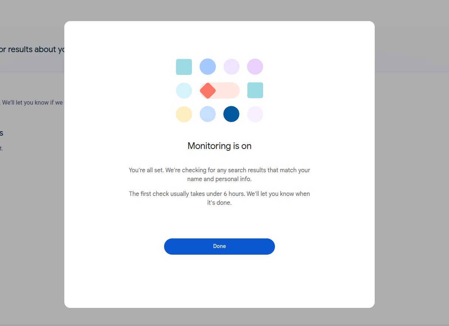449x326 pixels.
Task: Click the faint lavender circle beside the navy circle
Action: point(255,114)
